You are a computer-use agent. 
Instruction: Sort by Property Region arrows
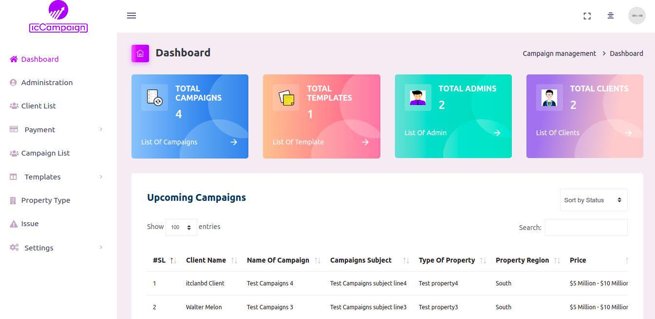(x=557, y=261)
